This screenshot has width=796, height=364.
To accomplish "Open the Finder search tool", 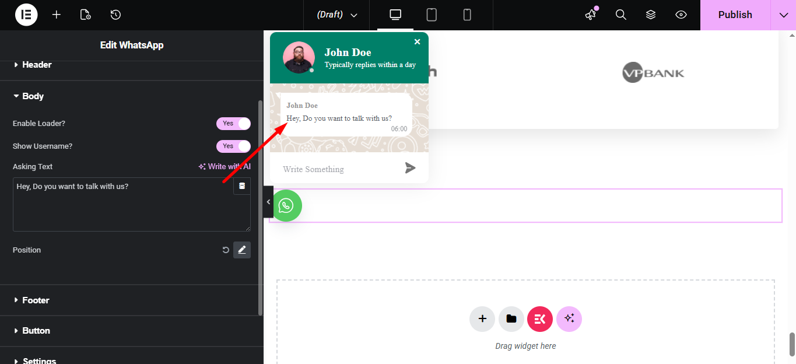I will pyautogui.click(x=620, y=15).
